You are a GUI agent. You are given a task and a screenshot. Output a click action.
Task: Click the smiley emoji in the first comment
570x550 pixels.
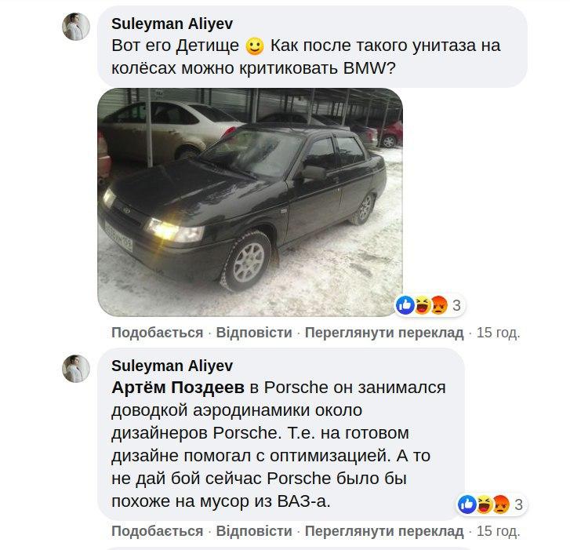(x=255, y=46)
